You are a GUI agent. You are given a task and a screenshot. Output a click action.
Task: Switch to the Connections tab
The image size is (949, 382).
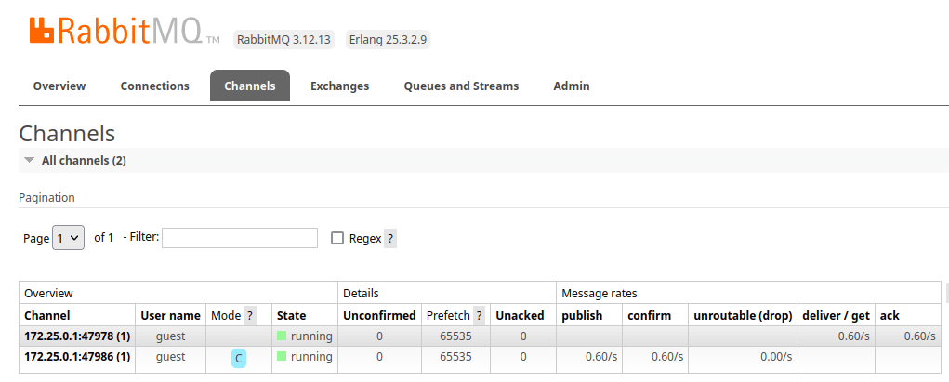point(155,86)
